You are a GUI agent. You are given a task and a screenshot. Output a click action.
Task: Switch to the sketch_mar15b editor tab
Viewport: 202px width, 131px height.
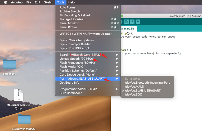[129, 29]
